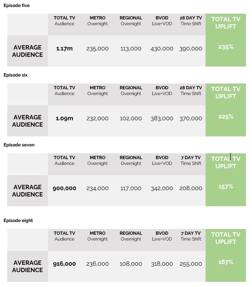Select the 157% uplift value
Screen dimensions: 252x287
[226, 186]
